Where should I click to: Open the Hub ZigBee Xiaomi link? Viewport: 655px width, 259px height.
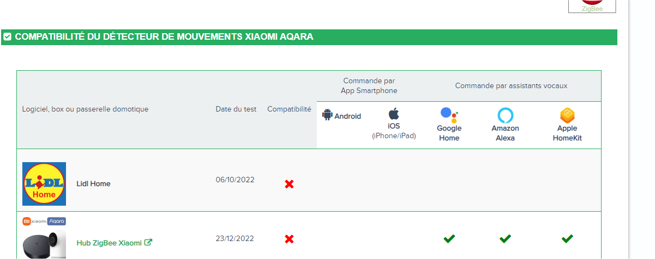(109, 243)
